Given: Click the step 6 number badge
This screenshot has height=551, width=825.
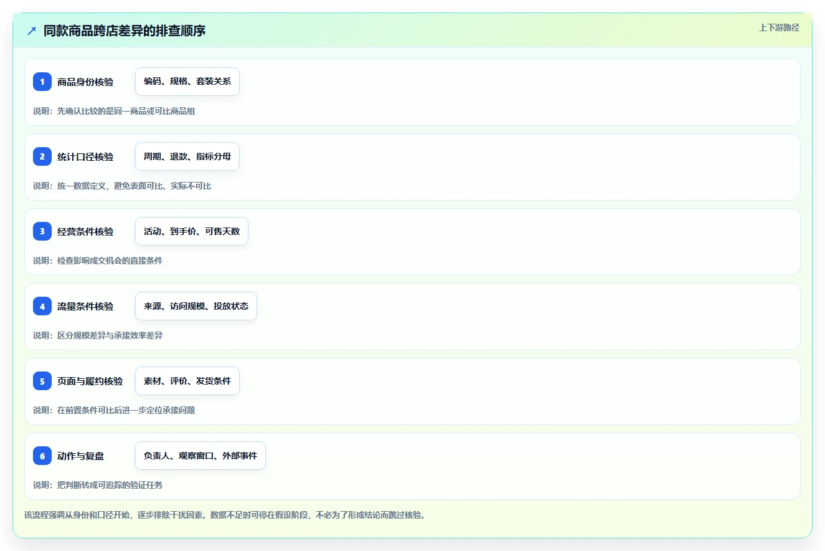Looking at the screenshot, I should tap(42, 456).
